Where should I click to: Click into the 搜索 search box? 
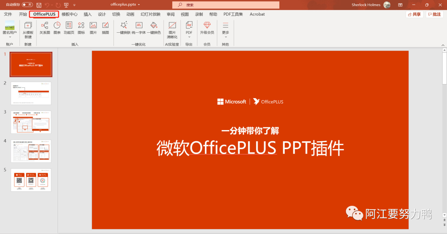[226, 5]
